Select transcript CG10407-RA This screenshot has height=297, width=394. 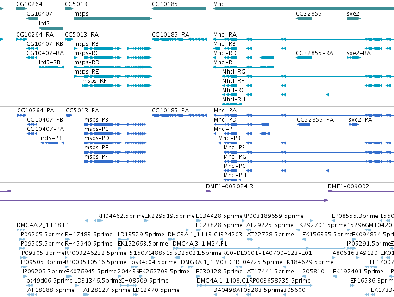click(x=31, y=58)
